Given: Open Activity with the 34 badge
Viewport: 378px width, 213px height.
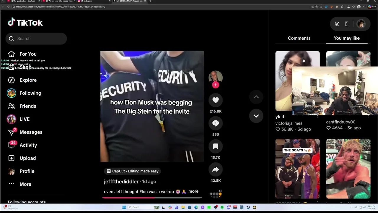Looking at the screenshot, I should [x=12, y=145].
